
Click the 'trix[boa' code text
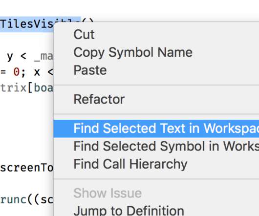(26, 88)
